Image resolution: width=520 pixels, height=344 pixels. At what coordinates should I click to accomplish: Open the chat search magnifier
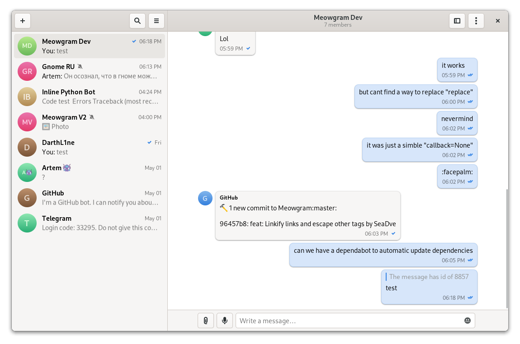tap(137, 21)
